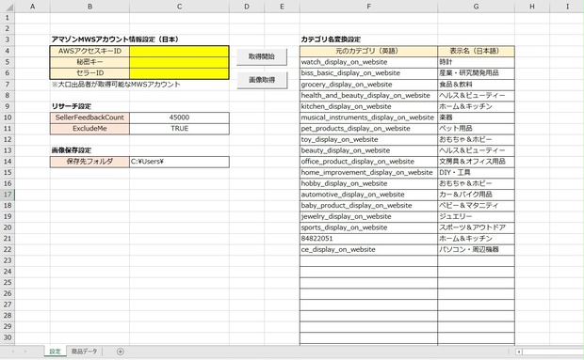Click the save folder path C:¥Users¥
The width and height of the screenshot is (584, 360).
click(x=179, y=162)
